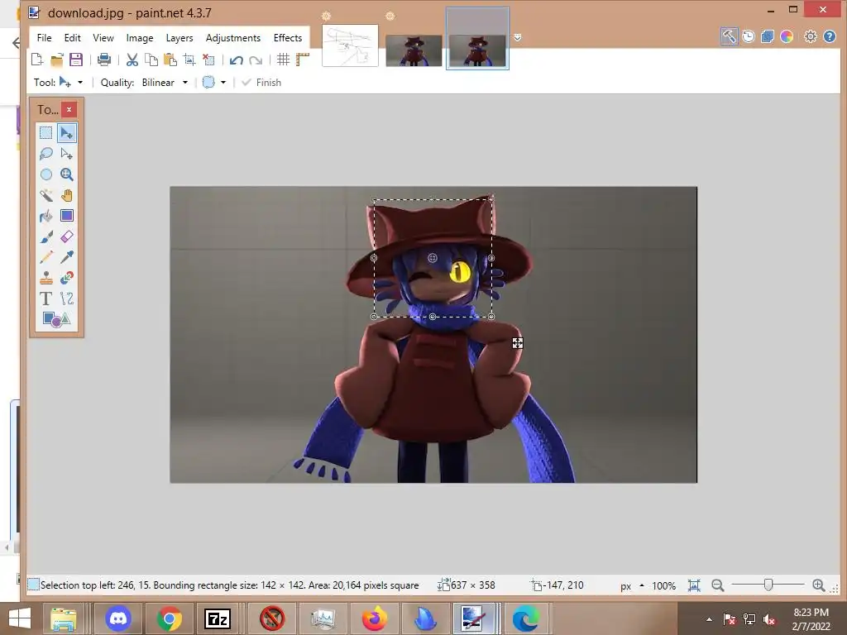Image resolution: width=847 pixels, height=635 pixels.
Task: Open the Image menu
Action: click(x=140, y=38)
